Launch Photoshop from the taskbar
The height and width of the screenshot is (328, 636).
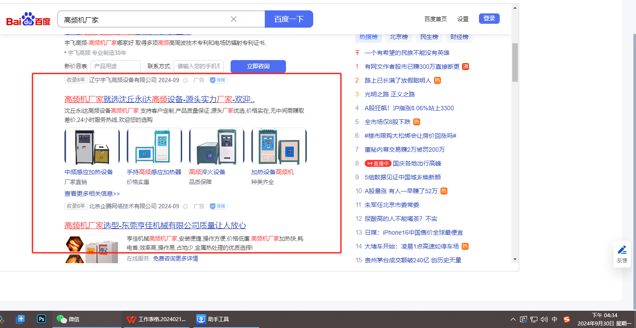click(42, 319)
